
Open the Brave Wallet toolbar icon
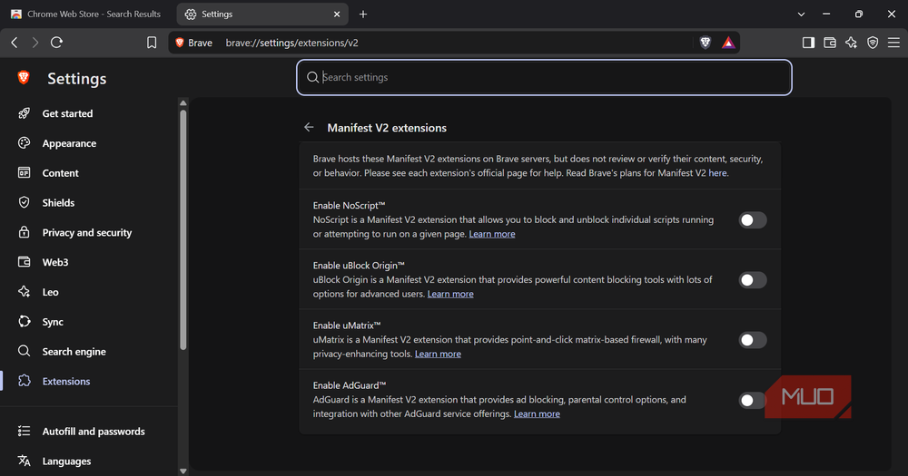point(830,43)
